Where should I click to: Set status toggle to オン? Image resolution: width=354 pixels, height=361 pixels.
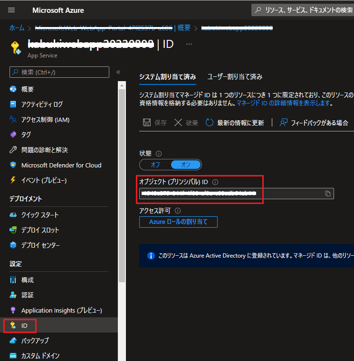[186, 165]
